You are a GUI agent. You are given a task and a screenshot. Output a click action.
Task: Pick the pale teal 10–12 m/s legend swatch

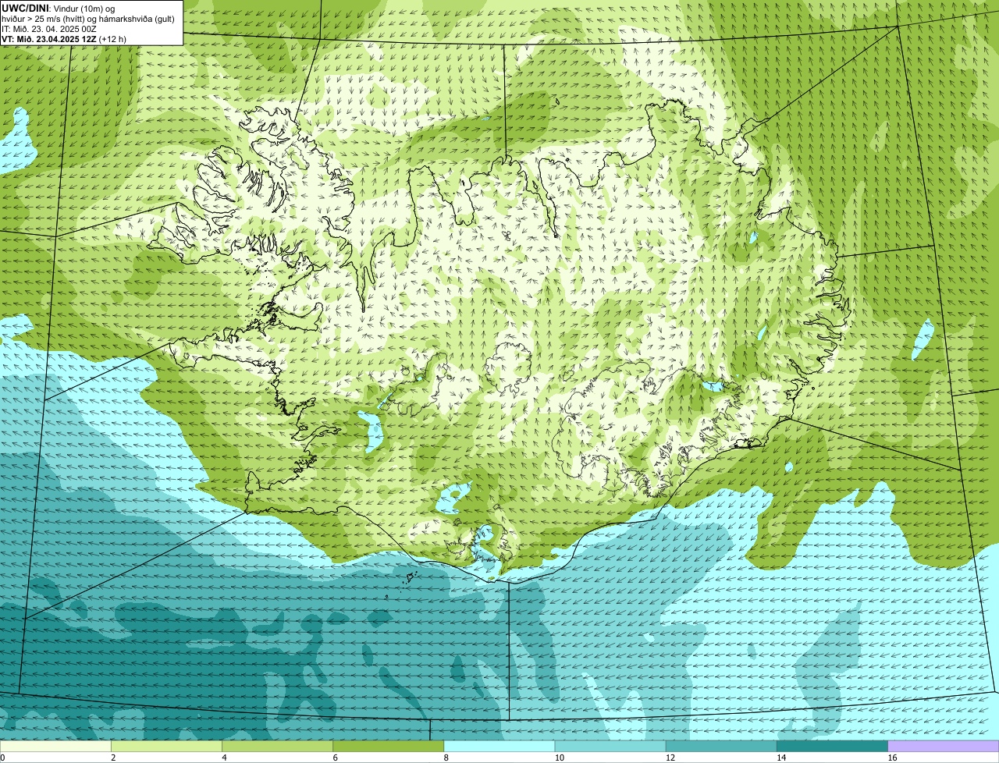610,747
